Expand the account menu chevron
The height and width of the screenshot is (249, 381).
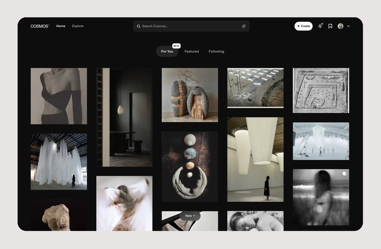coord(348,26)
